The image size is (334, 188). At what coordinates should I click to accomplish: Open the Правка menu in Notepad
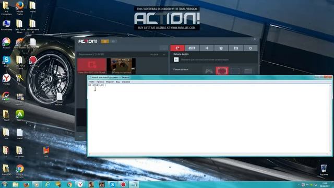point(100,82)
